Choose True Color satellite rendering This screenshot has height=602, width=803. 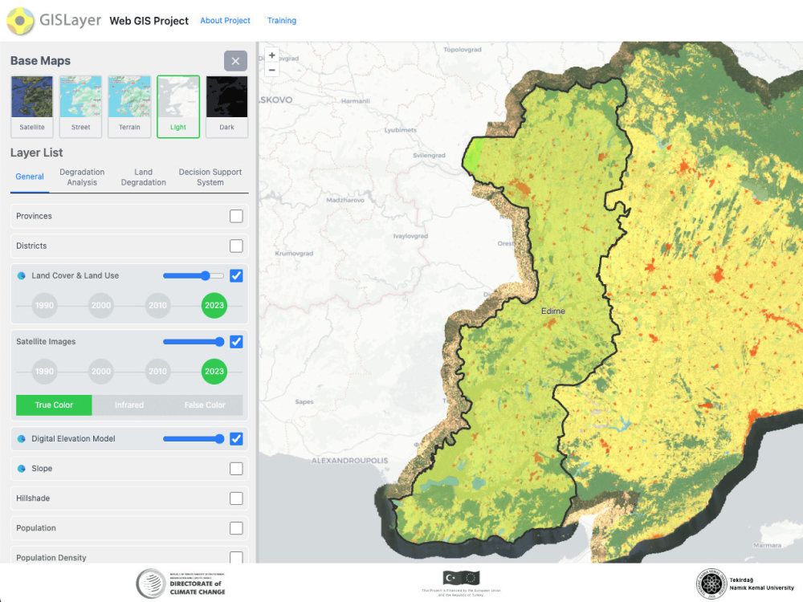tap(54, 405)
